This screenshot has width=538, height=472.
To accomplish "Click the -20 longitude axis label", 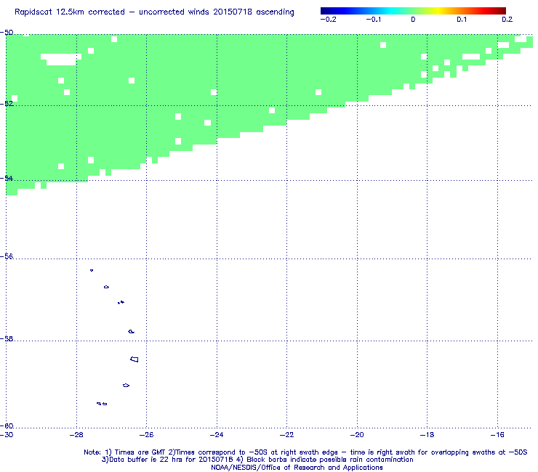I will pyautogui.click(x=357, y=435).
